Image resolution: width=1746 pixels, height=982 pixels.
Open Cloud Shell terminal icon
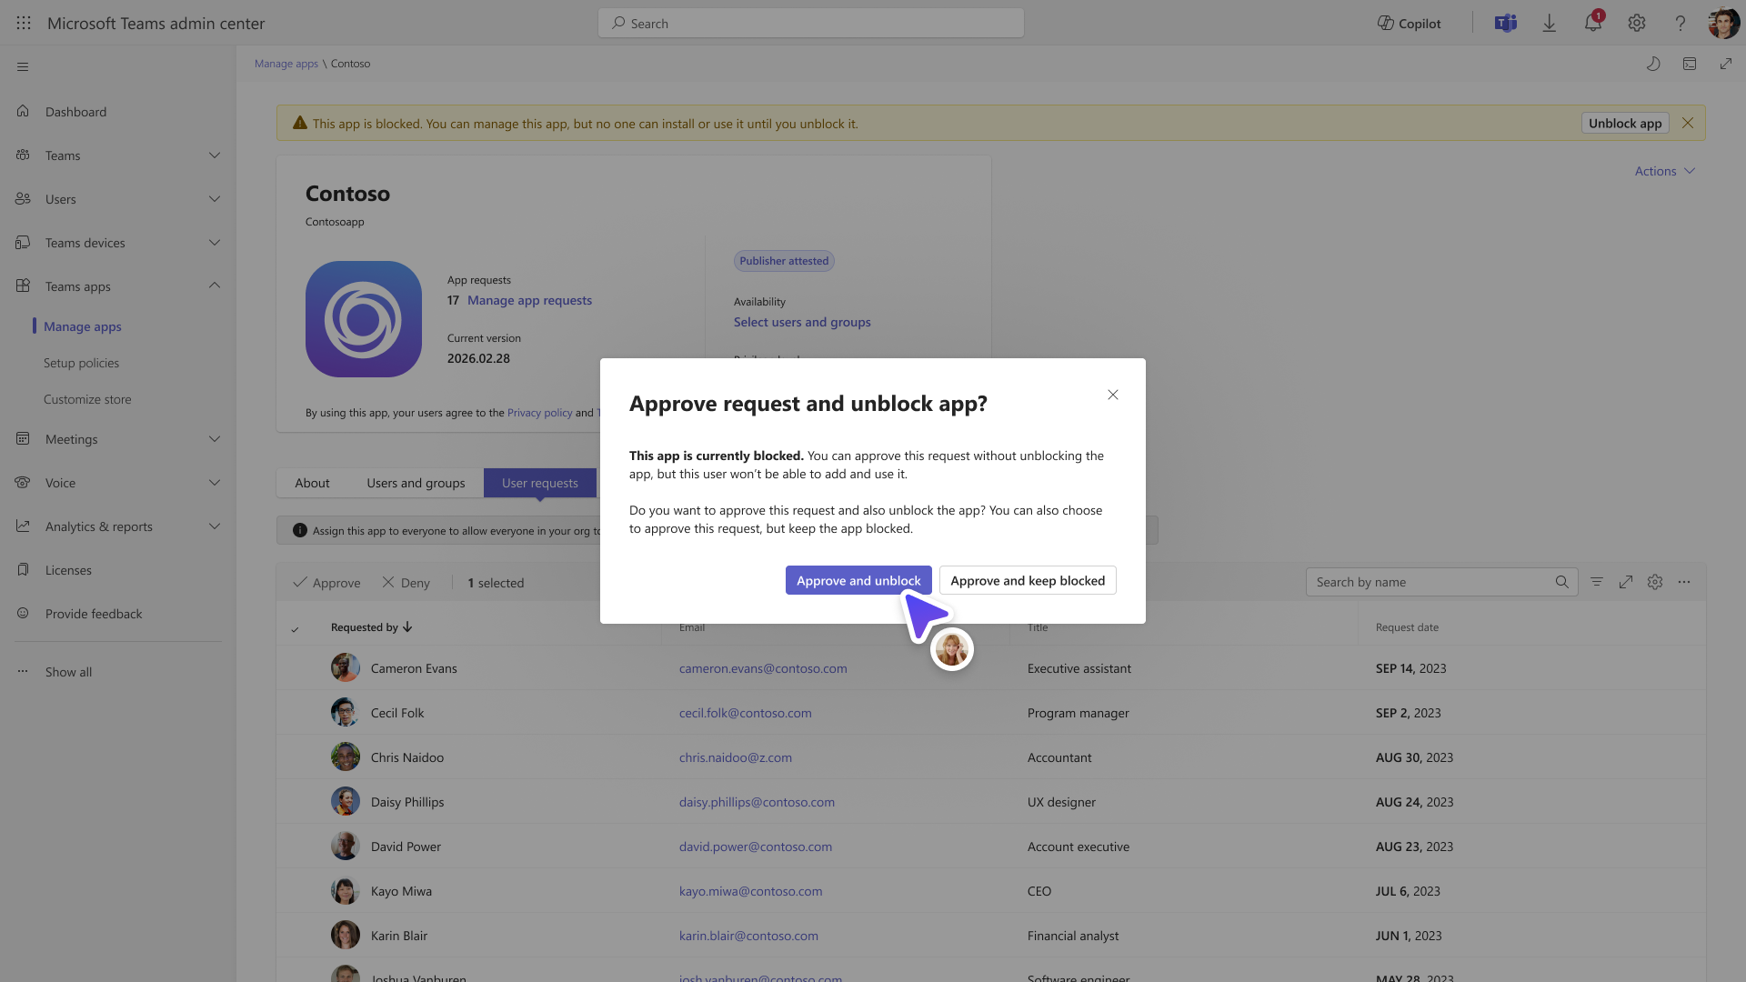1690,64
